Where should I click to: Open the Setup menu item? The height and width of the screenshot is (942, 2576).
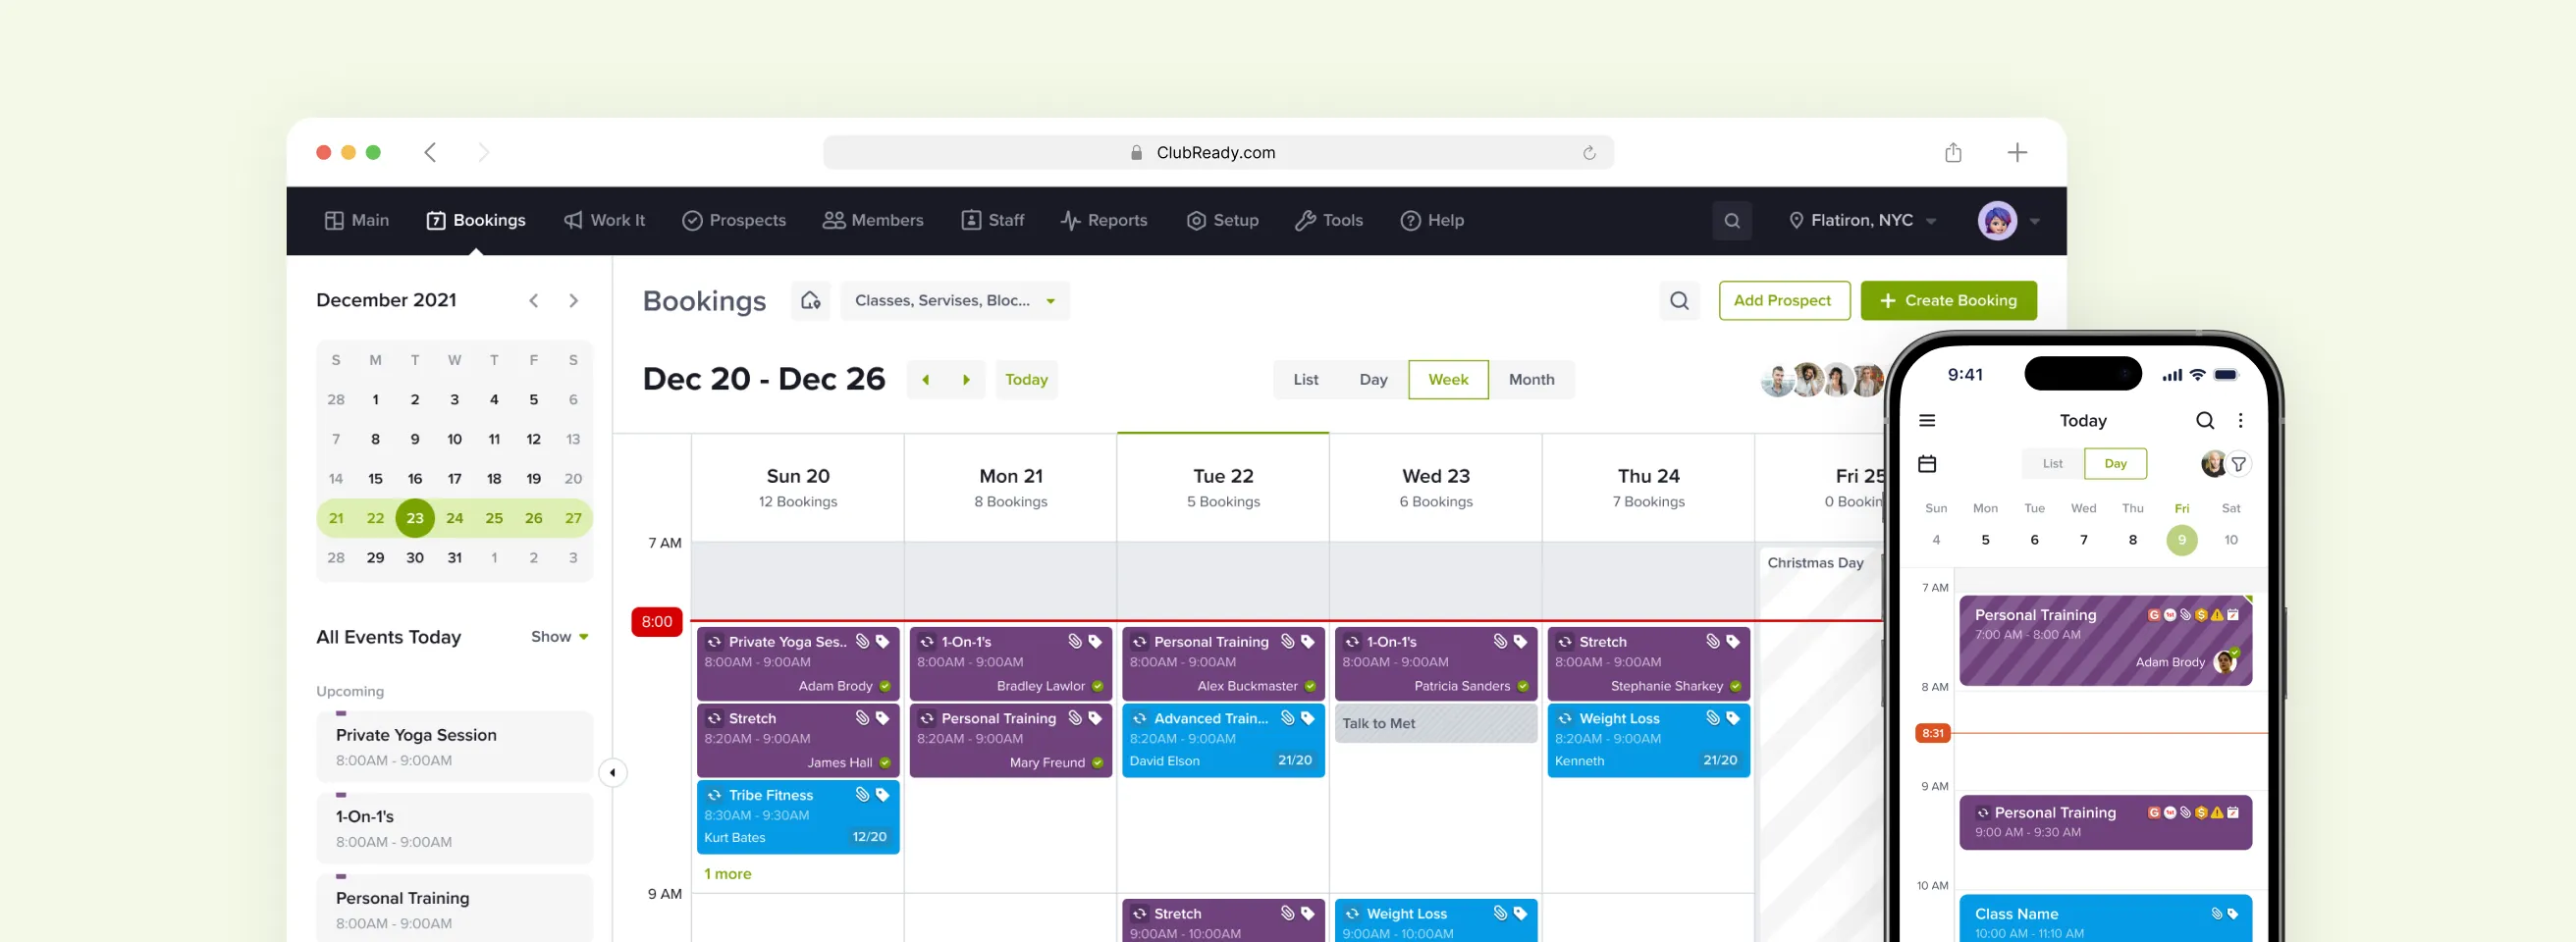coord(1222,221)
